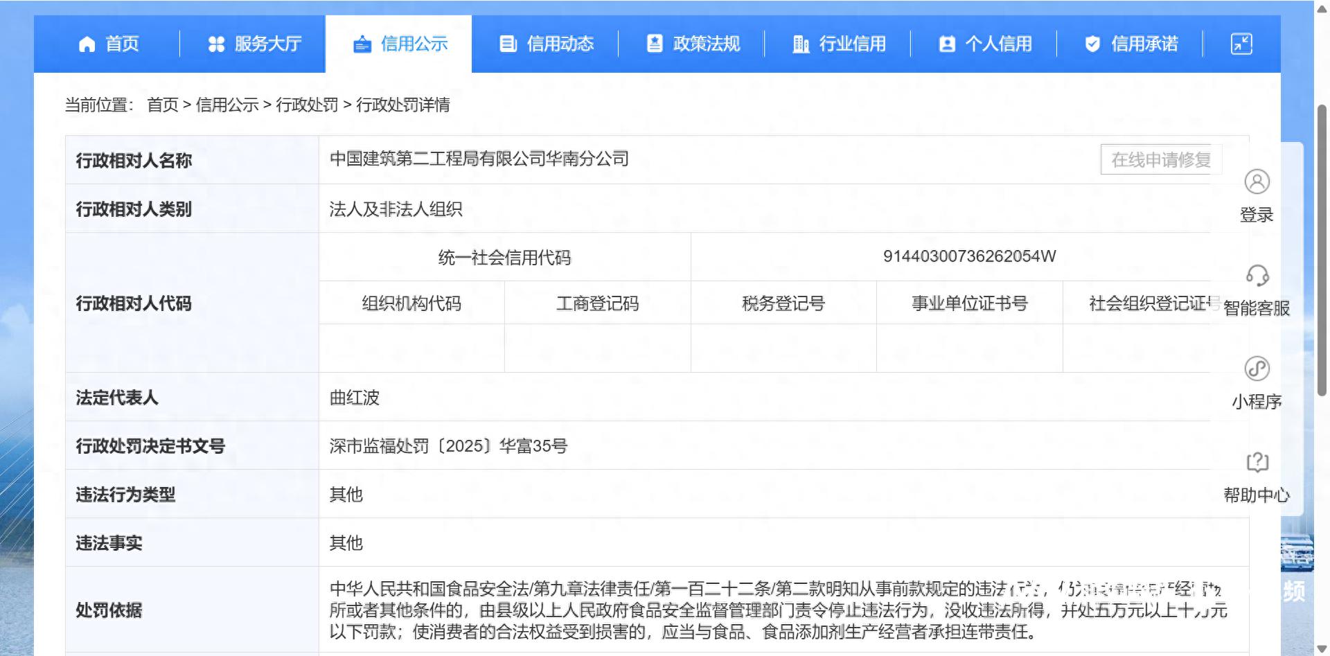Image resolution: width=1330 pixels, height=656 pixels.
Task: Click the industry credit building icon
Action: pyautogui.click(x=801, y=44)
